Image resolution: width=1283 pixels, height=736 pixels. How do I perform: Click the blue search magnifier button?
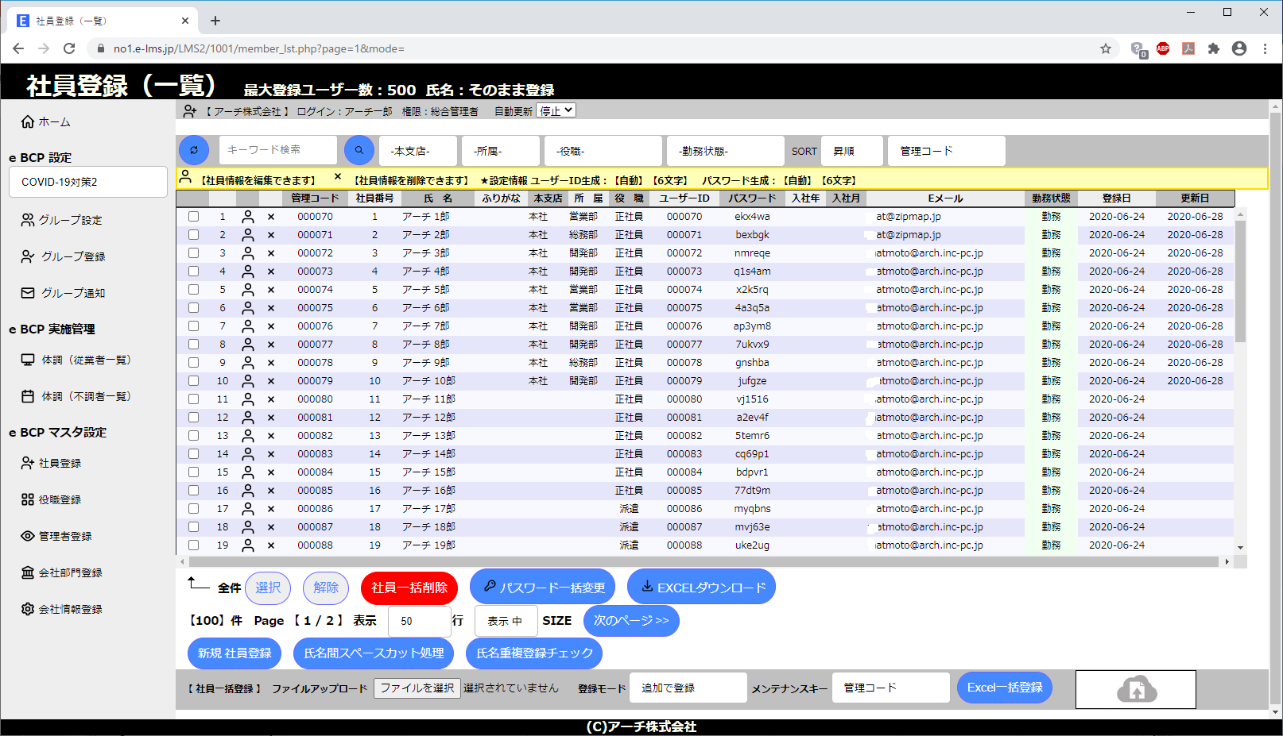pyautogui.click(x=359, y=150)
